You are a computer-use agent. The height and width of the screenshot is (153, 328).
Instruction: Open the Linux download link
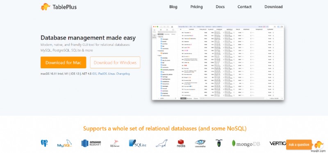[111, 74]
